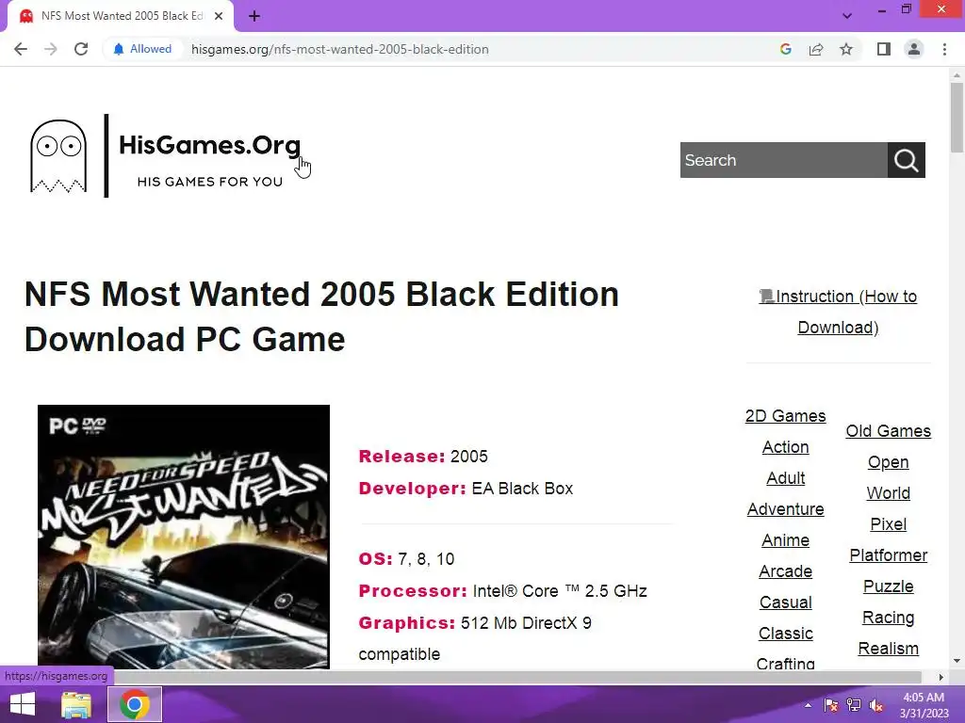Open the side panel icon
Image resolution: width=965 pixels, height=723 pixels.
(x=884, y=49)
